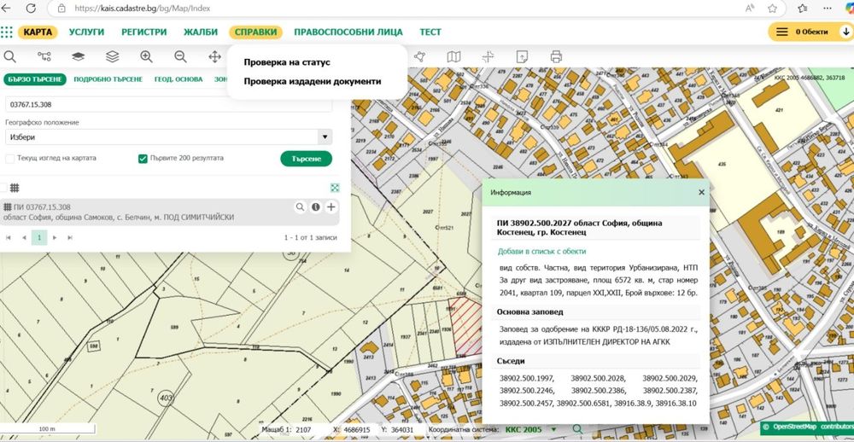Screen dimensions: 854x442
Task: Select the zoom out tool
Action: point(180,57)
